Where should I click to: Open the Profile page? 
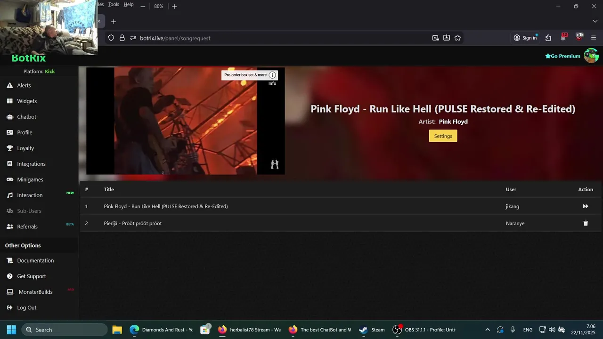click(x=24, y=132)
